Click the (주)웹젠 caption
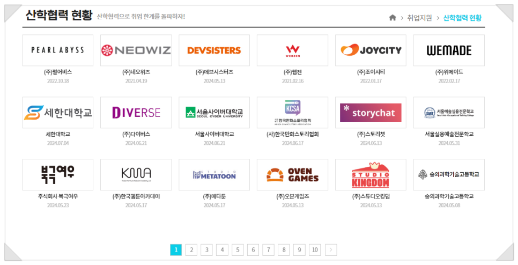This screenshot has height=265, width=518. pyautogui.click(x=292, y=72)
